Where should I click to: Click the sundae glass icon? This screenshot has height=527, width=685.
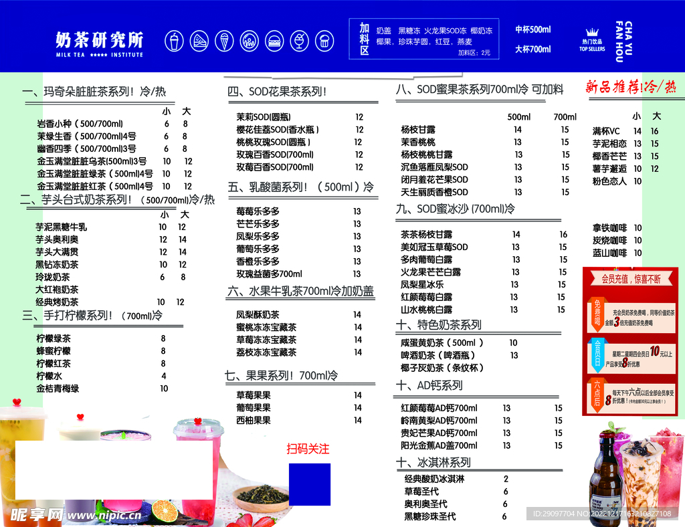coord(299,41)
